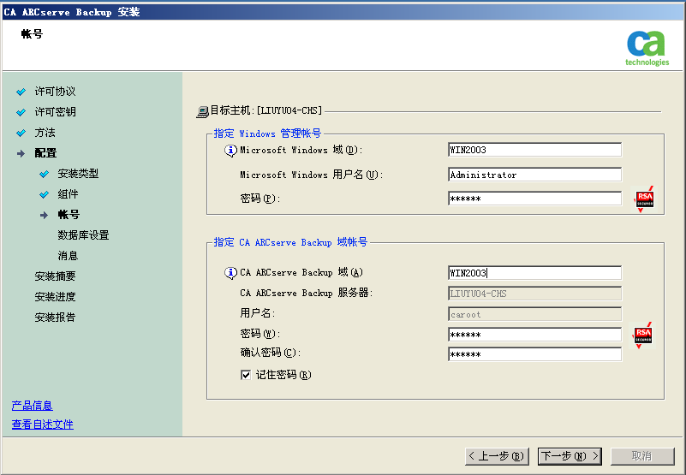Screen dimensions: 686x475
Task: Open the 安装摘要 step
Action: click(55, 276)
